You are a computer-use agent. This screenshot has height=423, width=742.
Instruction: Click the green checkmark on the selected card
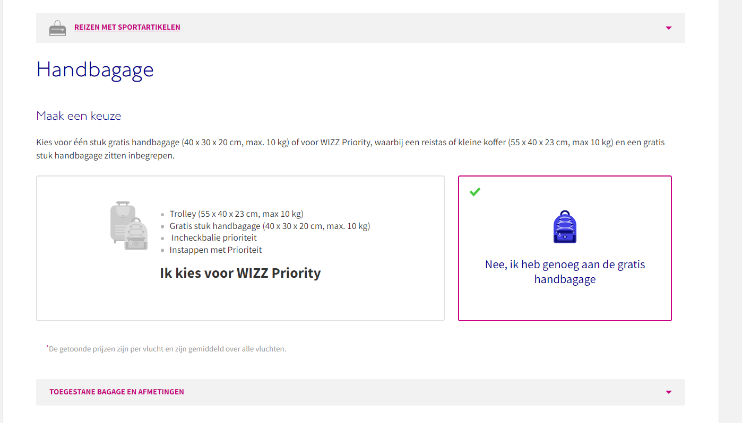tap(475, 192)
